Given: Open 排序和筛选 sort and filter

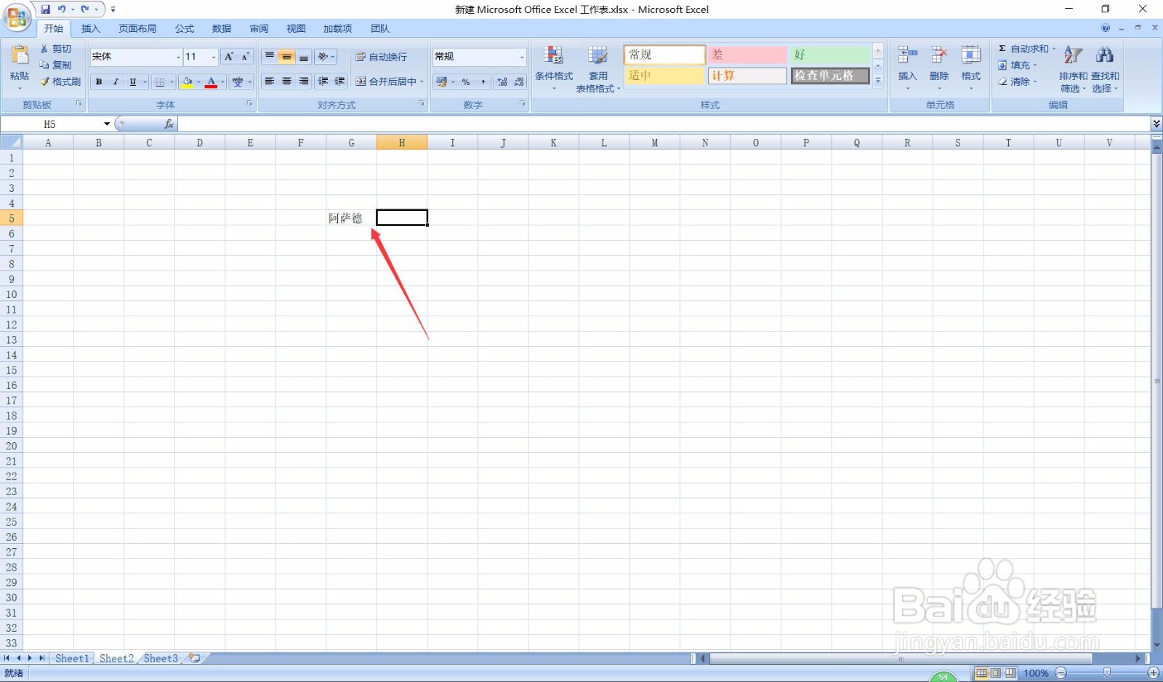Looking at the screenshot, I should click(x=1073, y=68).
